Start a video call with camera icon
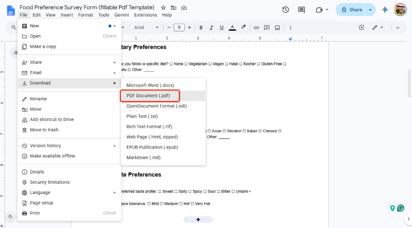 [x=319, y=10]
